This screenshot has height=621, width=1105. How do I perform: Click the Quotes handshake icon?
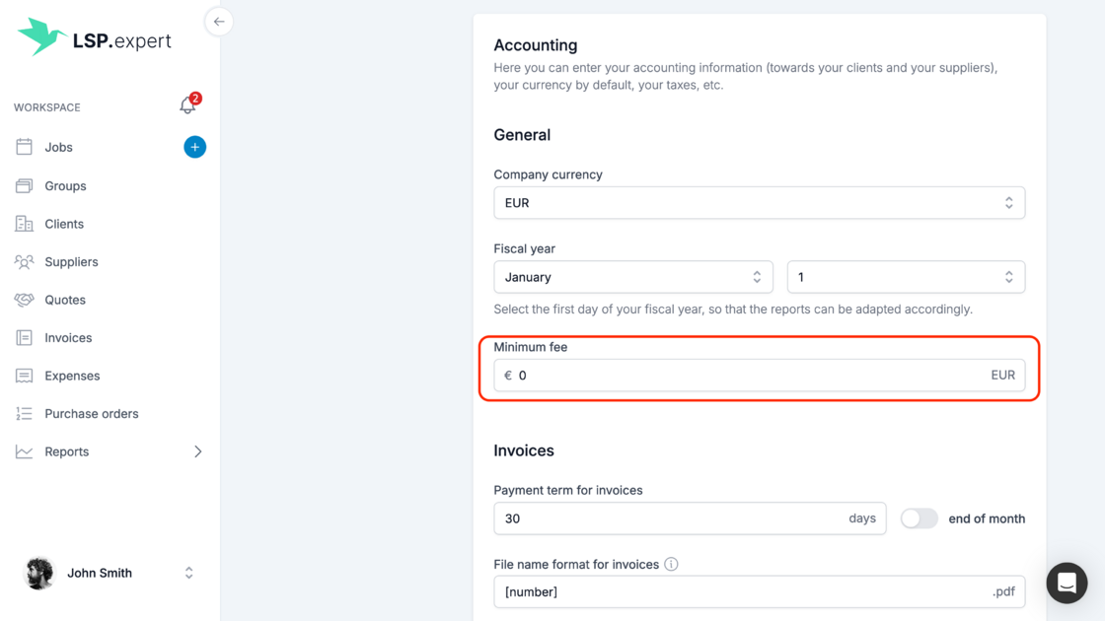coord(25,300)
